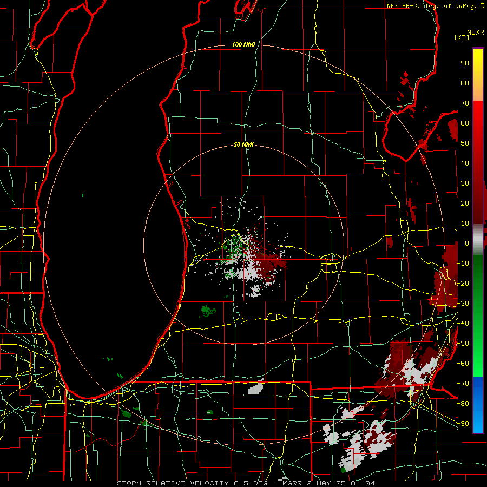Viewport: 487px width, 487px height.
Task: Click the positive 80 scale label
Action: (465, 83)
